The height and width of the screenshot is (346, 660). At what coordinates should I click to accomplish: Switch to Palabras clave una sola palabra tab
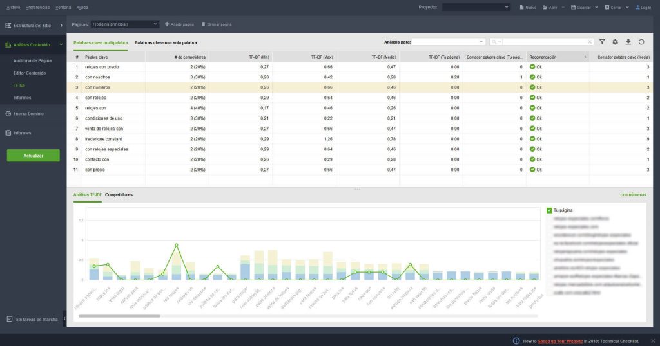click(166, 43)
